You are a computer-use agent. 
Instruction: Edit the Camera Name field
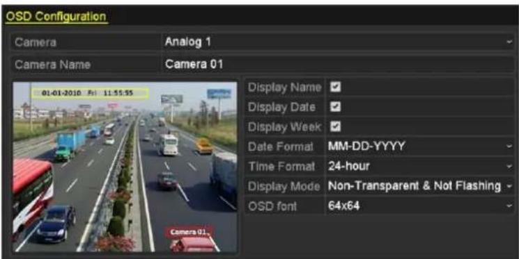338,65
